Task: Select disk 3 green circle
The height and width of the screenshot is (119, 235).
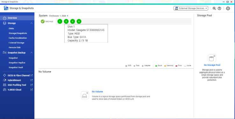Action: coord(73,22)
